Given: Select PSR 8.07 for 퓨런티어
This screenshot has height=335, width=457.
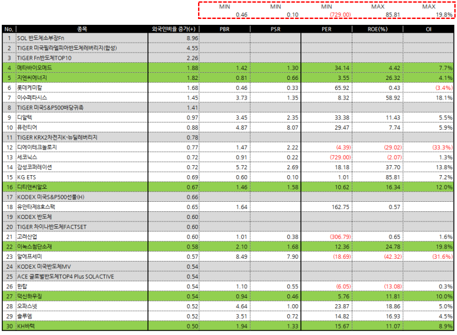Looking at the screenshot, I should [x=293, y=127].
